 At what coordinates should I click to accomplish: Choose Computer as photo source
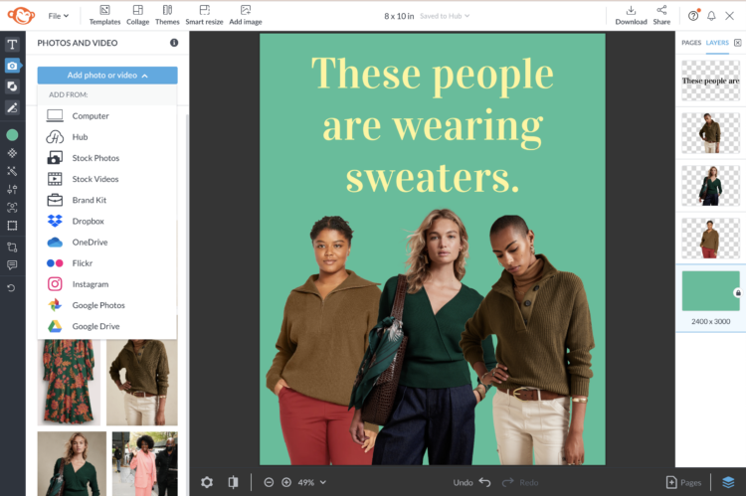click(x=107, y=115)
